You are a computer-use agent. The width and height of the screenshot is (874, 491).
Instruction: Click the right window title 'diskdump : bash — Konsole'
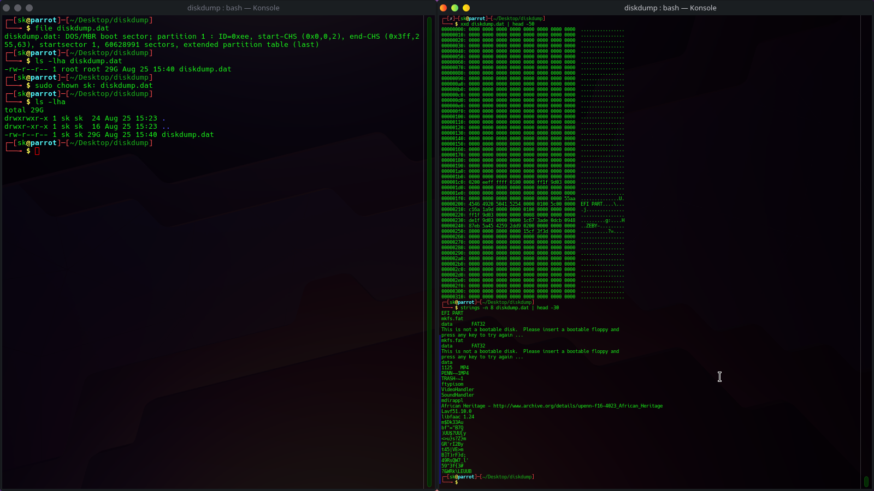point(670,8)
